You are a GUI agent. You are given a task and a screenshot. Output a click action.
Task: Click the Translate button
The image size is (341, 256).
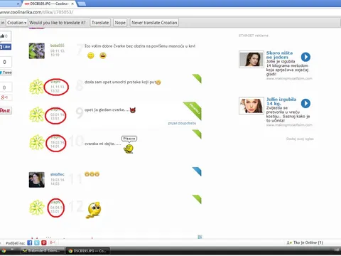[100, 23]
